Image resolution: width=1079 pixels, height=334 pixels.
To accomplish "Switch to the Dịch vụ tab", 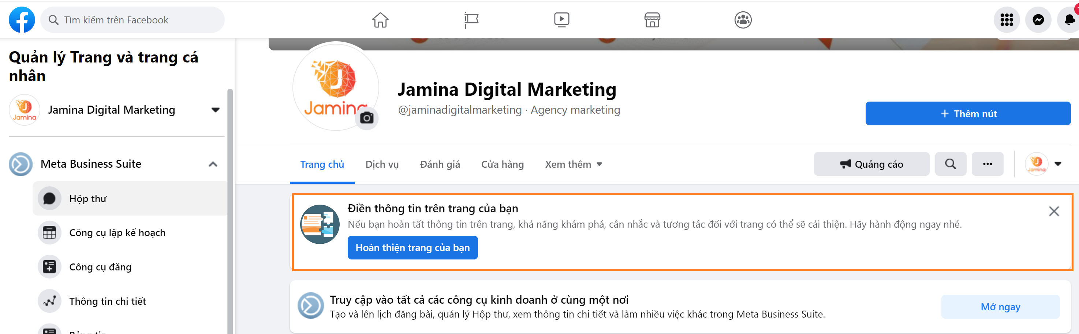I will [x=382, y=164].
